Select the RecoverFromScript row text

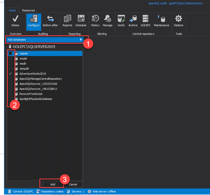(31, 94)
